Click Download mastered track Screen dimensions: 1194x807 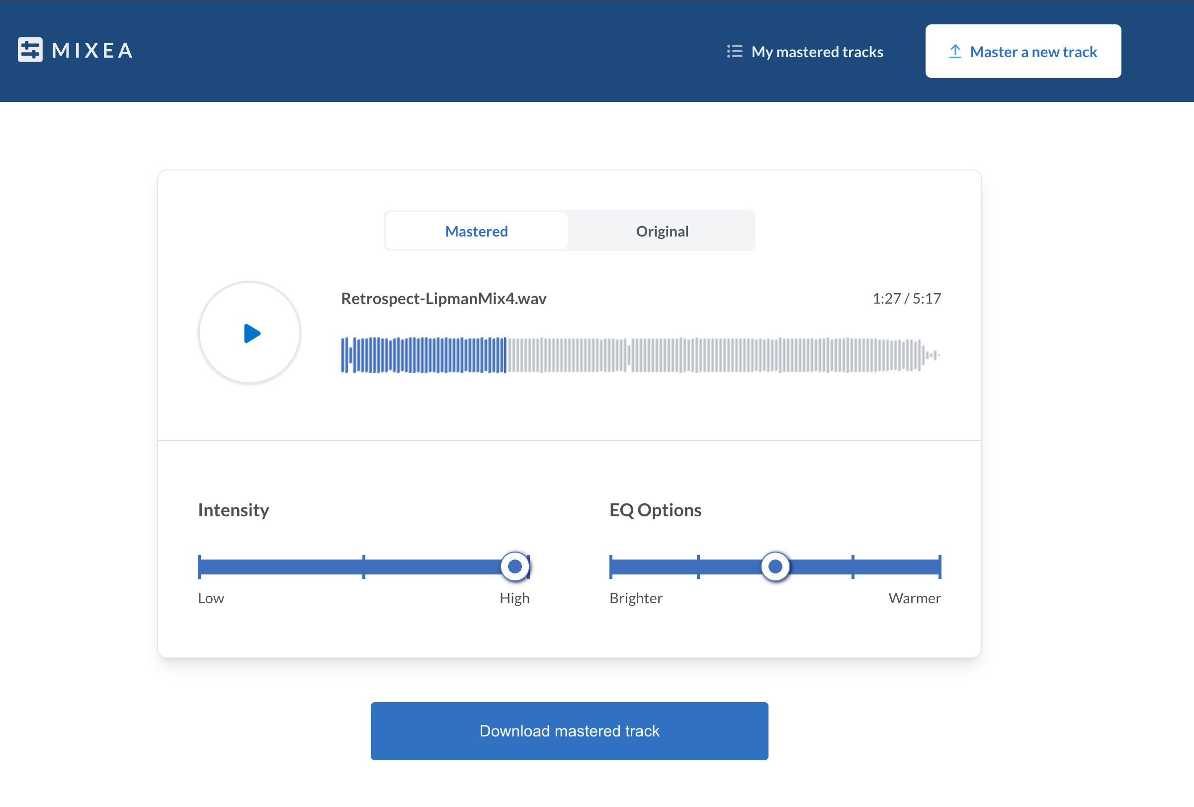569,730
